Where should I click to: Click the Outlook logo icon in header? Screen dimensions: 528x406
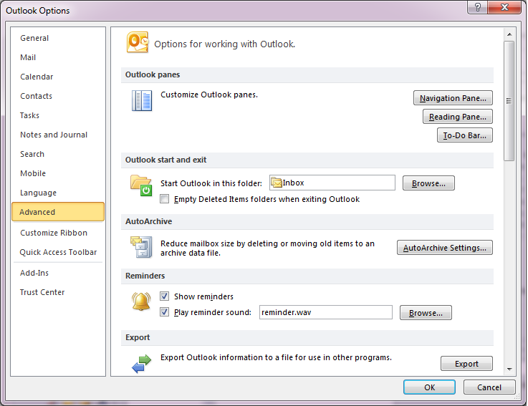pos(138,43)
